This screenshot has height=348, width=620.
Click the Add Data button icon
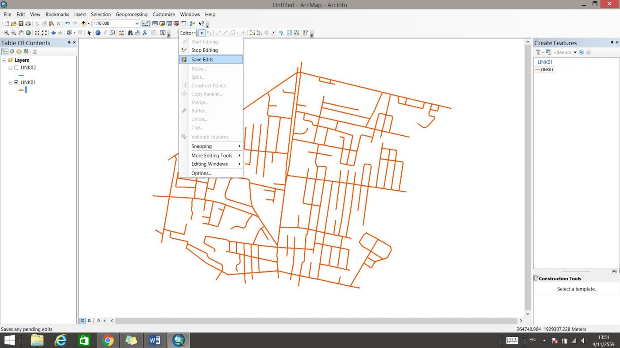(83, 23)
